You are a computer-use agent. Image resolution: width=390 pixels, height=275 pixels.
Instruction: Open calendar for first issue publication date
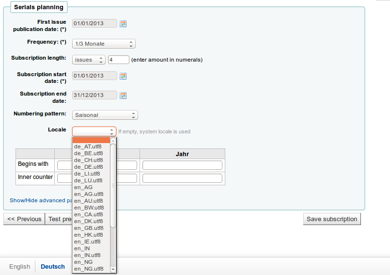tap(123, 24)
